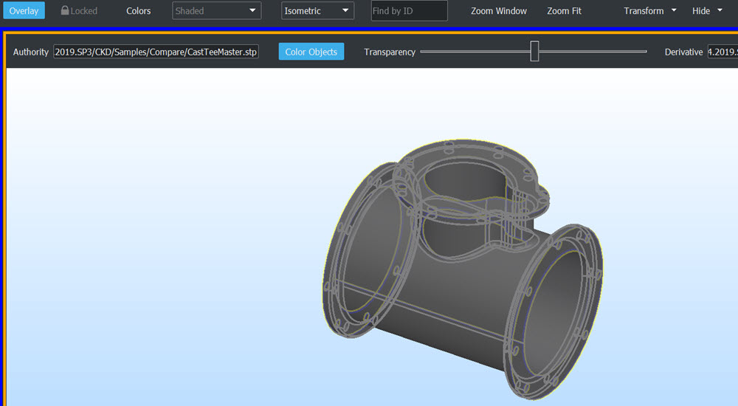738x406 pixels.
Task: Activate the Zoom Window tool
Action: click(x=499, y=11)
